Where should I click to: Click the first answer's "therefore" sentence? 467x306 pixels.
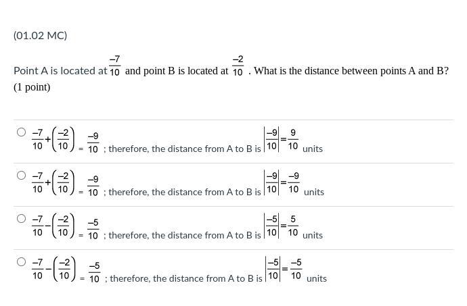[x=184, y=149]
